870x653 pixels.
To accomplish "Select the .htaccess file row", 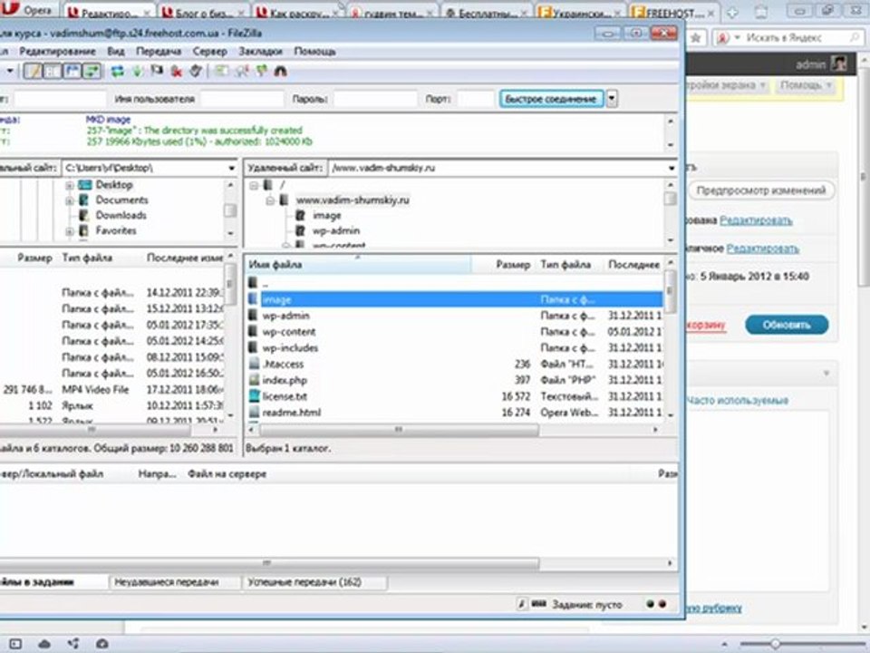I will click(454, 365).
